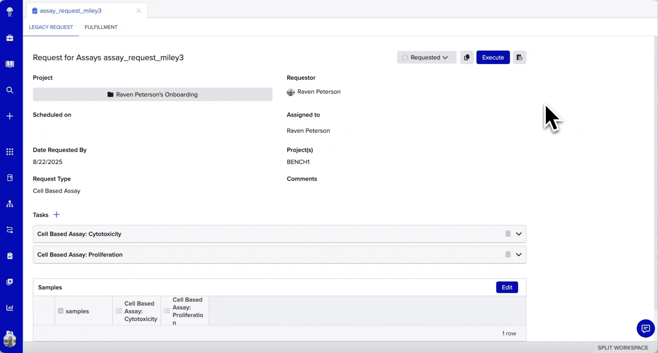Expand the Cell Based Assay: Proliferation task
The width and height of the screenshot is (658, 353).
pyautogui.click(x=519, y=255)
